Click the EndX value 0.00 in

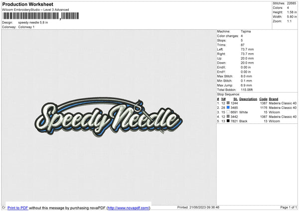(246, 67)
